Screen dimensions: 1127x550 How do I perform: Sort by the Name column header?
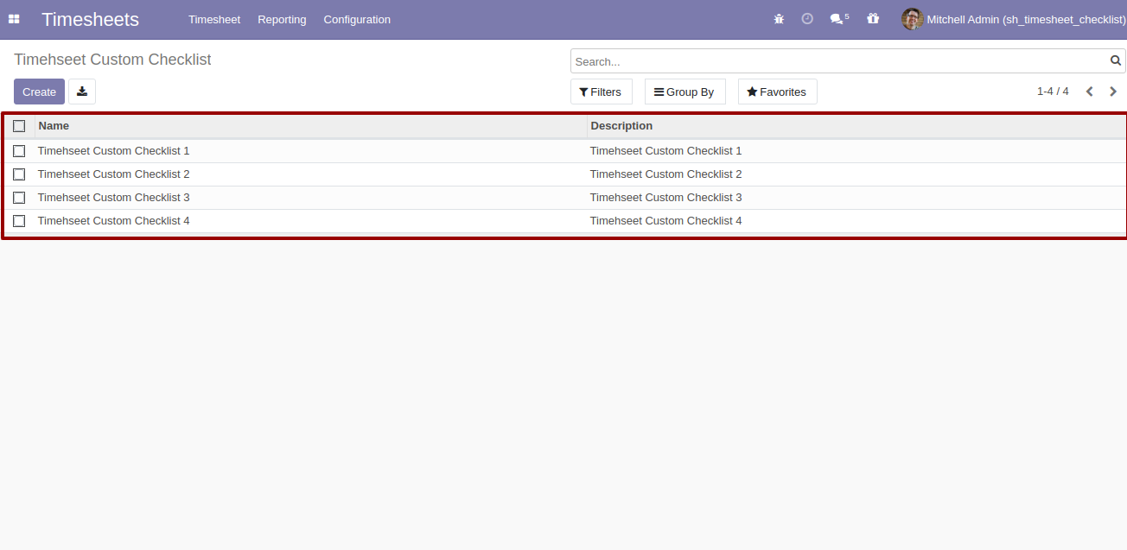click(x=310, y=126)
